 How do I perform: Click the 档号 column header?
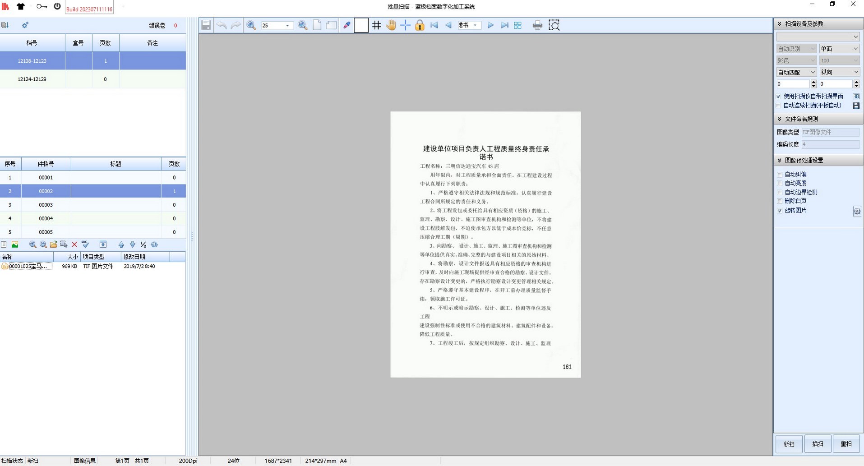coord(32,43)
